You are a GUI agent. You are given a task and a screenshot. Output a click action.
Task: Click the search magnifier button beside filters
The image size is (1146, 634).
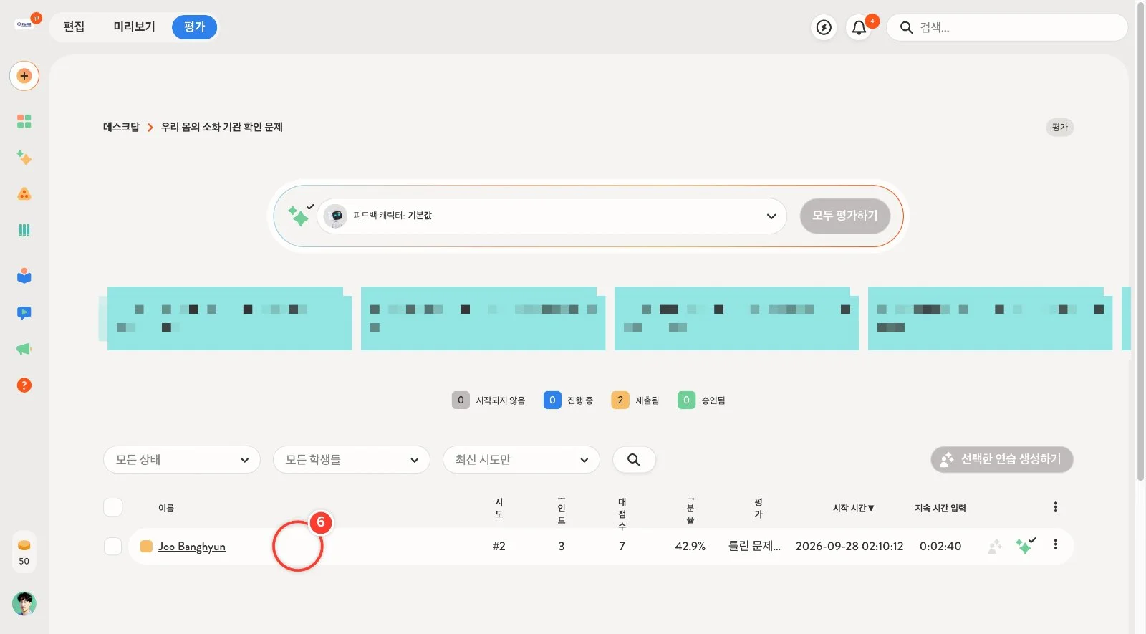pos(634,460)
